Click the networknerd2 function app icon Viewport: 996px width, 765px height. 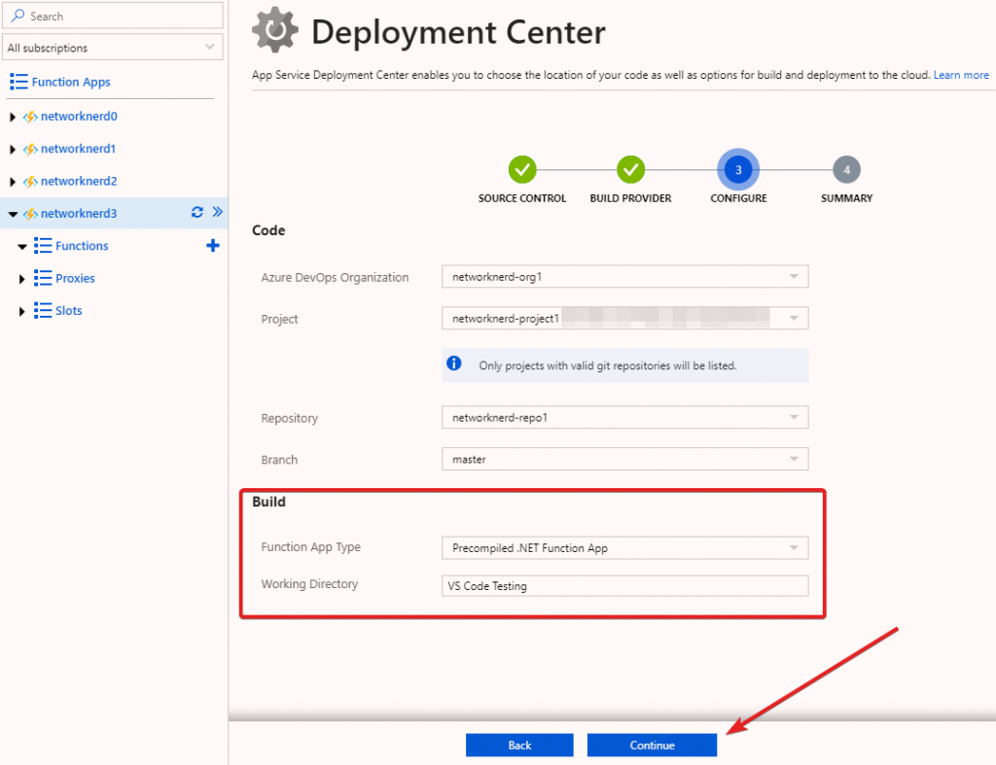point(30,182)
